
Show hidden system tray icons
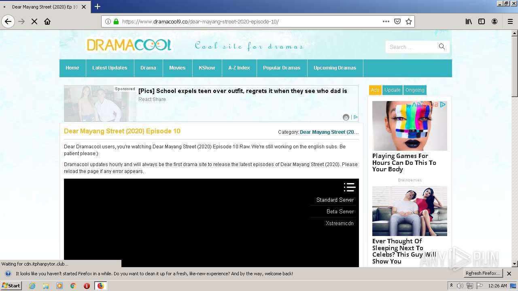pyautogui.click(x=451, y=286)
